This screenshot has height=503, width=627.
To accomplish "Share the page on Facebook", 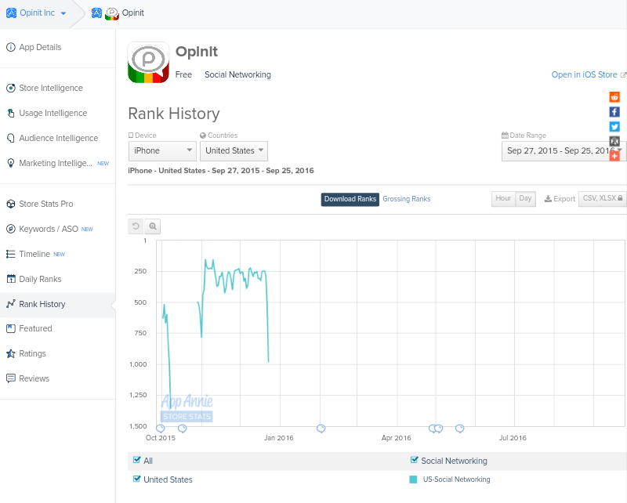I will (x=614, y=112).
